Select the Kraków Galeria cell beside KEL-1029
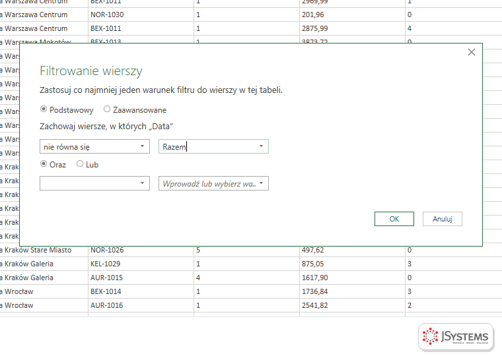502x356 pixels. point(44,264)
